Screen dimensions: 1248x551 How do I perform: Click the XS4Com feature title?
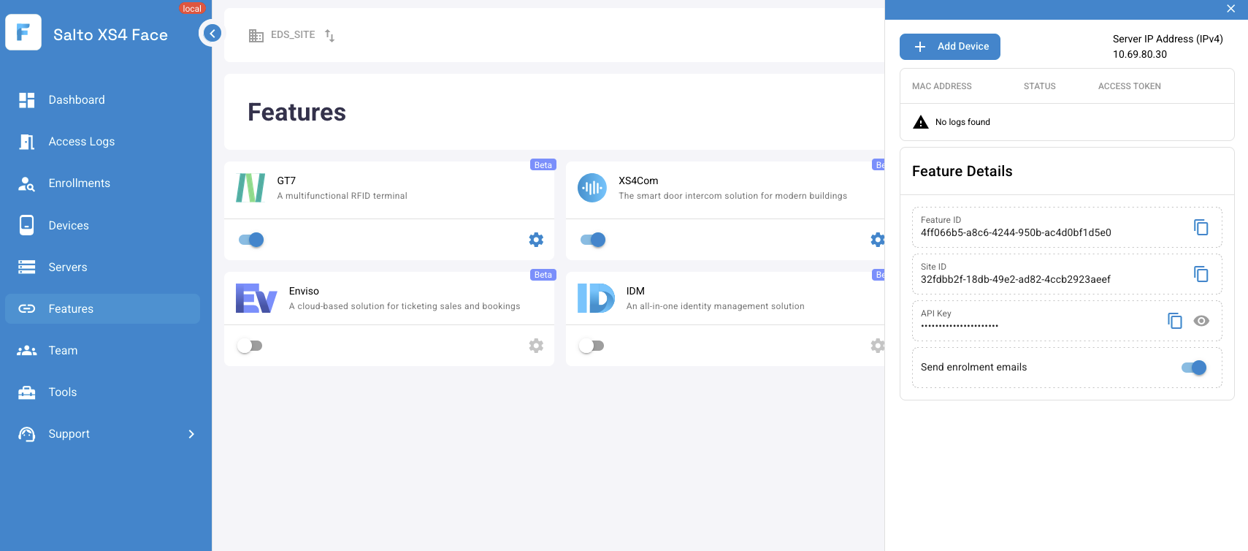tap(638, 181)
